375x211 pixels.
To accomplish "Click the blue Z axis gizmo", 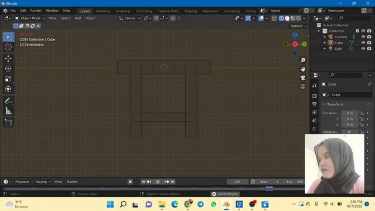I will (x=295, y=35).
